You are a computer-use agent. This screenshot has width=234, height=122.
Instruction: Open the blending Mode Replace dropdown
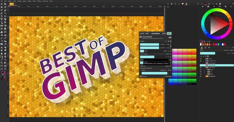click(x=164, y=70)
